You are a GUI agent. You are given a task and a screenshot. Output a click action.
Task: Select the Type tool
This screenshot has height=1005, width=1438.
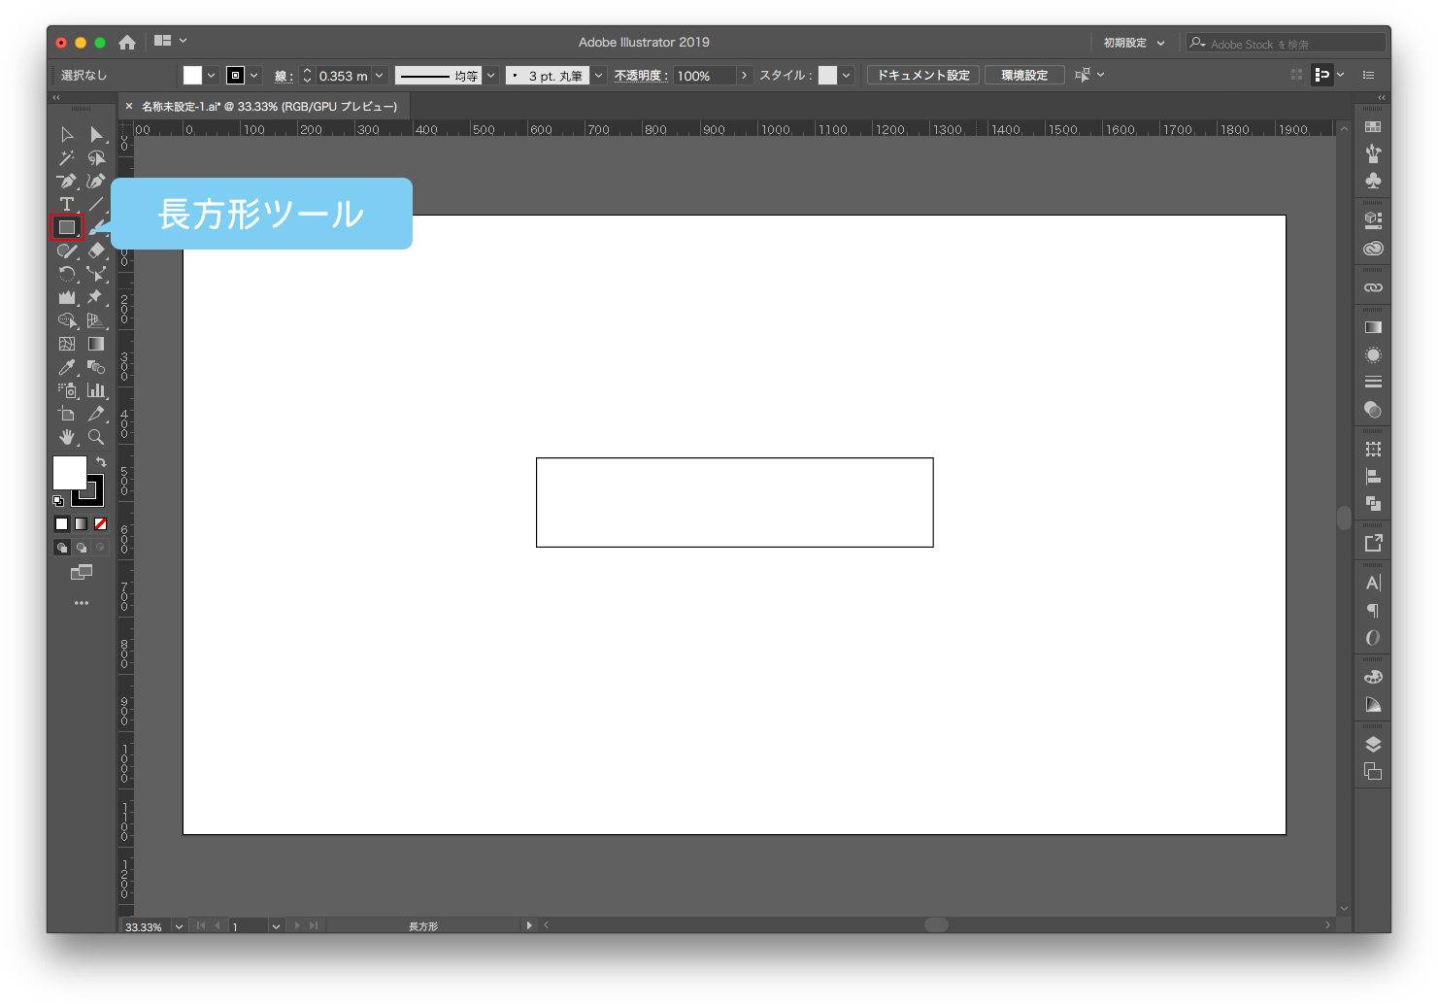(x=67, y=204)
